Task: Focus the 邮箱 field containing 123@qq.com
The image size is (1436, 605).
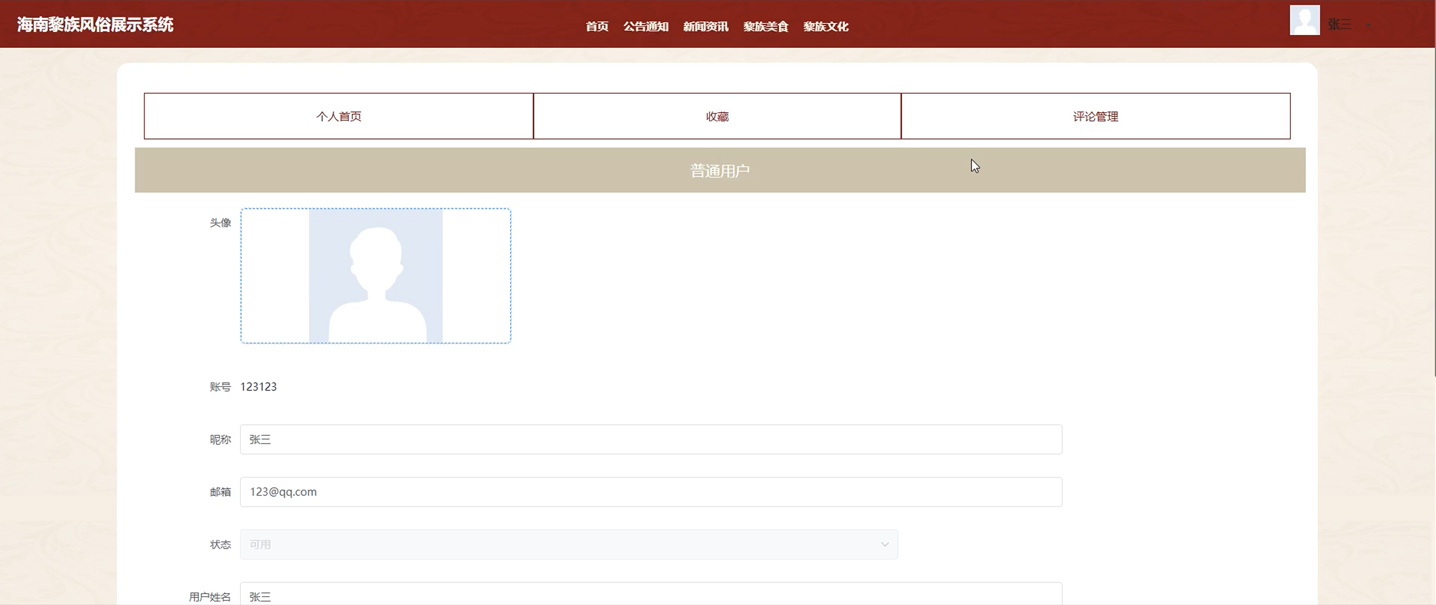Action: [x=650, y=492]
